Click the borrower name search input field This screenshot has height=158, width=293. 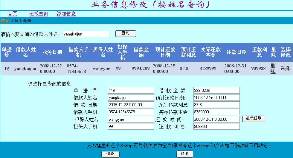[x=86, y=34]
